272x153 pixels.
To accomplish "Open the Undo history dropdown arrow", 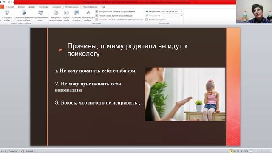I will [6, 2].
